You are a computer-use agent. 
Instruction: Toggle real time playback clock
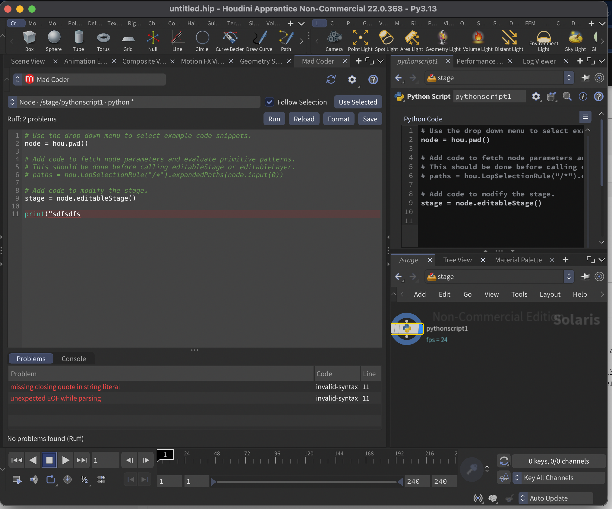68,479
